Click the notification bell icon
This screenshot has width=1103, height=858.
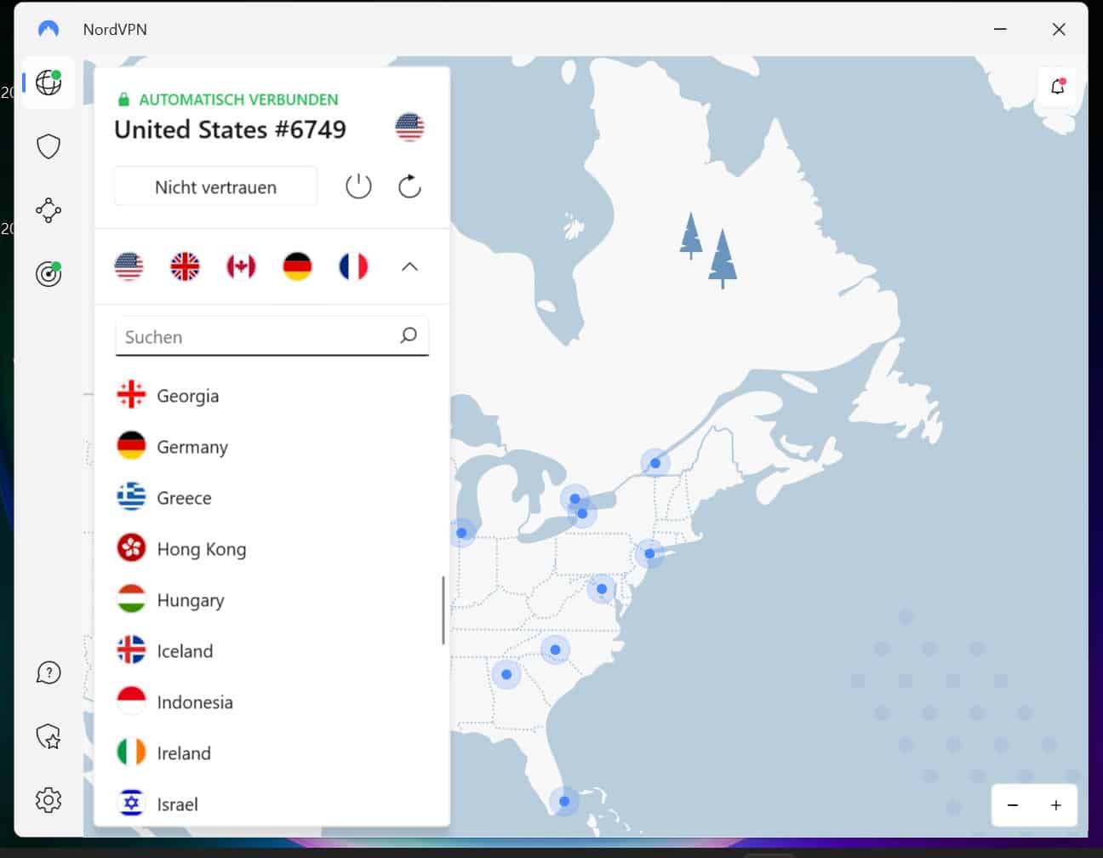click(1058, 86)
